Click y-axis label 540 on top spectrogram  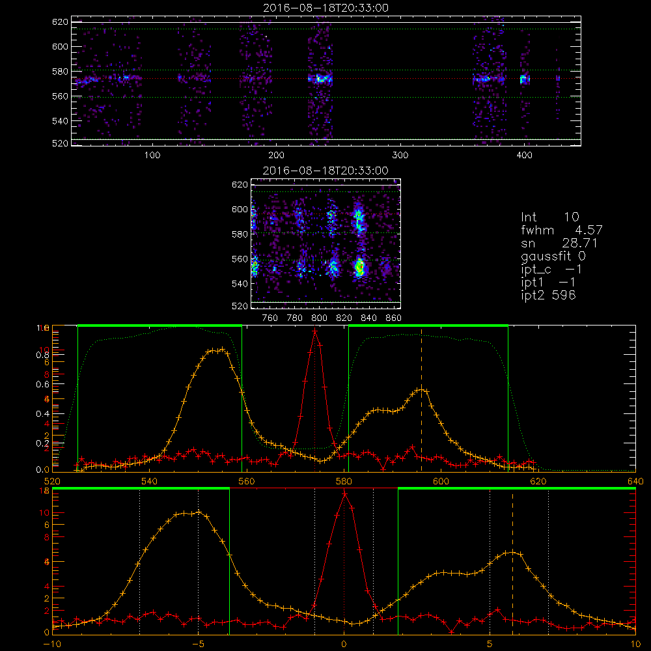pos(60,121)
